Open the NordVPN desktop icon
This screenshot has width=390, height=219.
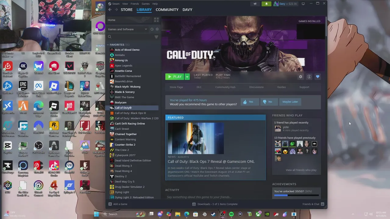tap(38, 127)
